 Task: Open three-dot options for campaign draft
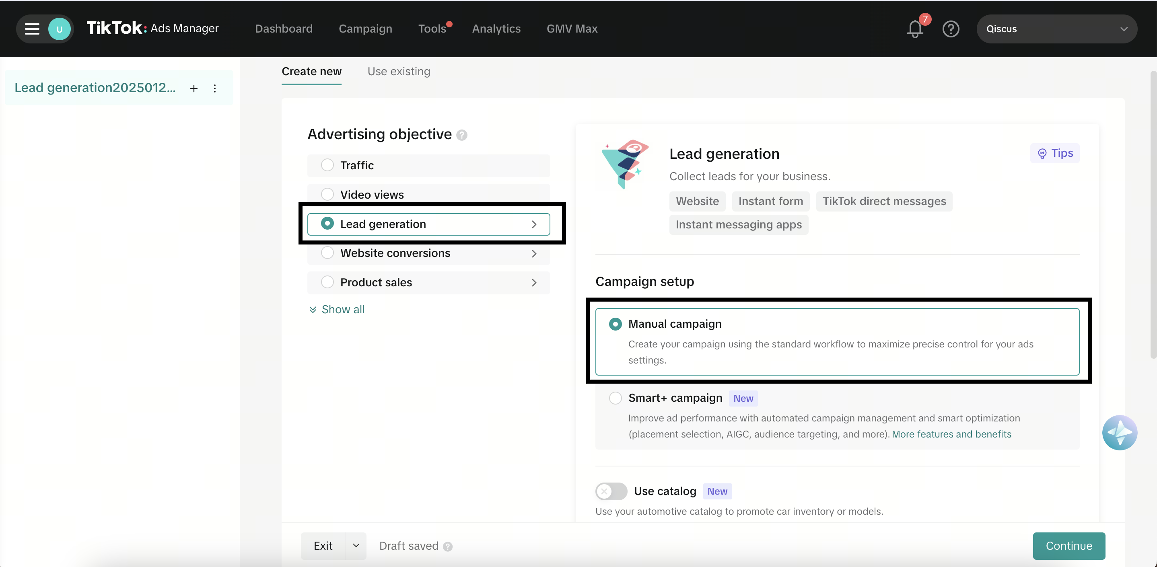click(215, 88)
